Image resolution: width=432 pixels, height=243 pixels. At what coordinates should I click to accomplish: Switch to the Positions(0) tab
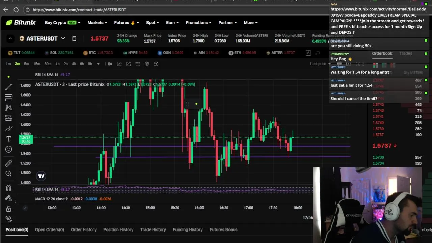[17, 230]
